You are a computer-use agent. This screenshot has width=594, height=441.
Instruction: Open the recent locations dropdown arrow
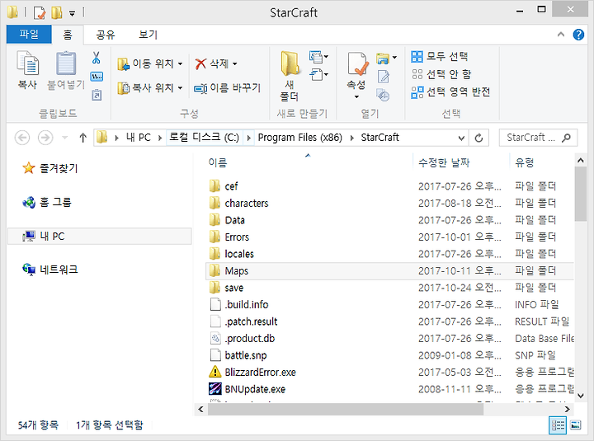[x=65, y=138]
